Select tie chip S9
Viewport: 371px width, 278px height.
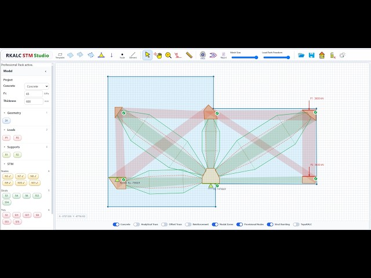click(x=37, y=215)
